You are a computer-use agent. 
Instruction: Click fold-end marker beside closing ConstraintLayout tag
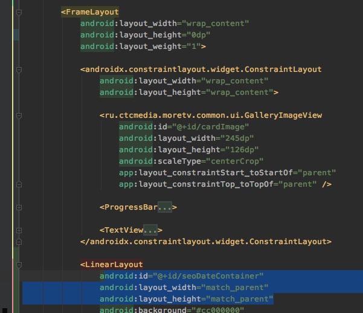[19, 242]
